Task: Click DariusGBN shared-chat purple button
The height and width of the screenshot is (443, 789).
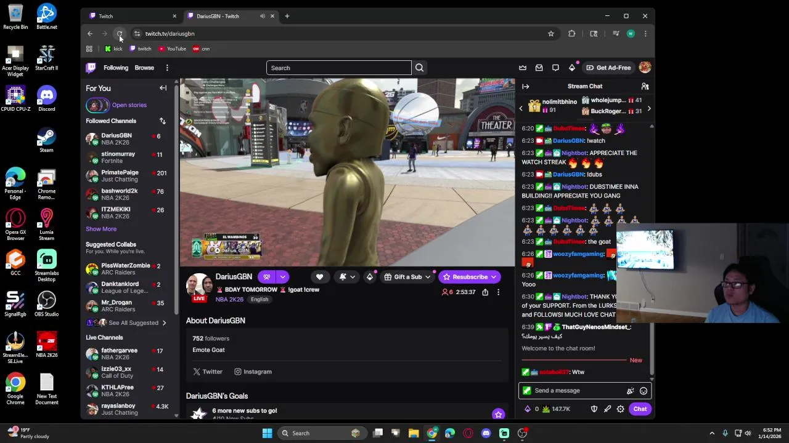Action: pos(267,277)
